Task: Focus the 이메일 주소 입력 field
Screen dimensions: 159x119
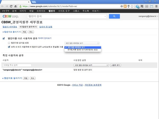Action: [17, 65]
